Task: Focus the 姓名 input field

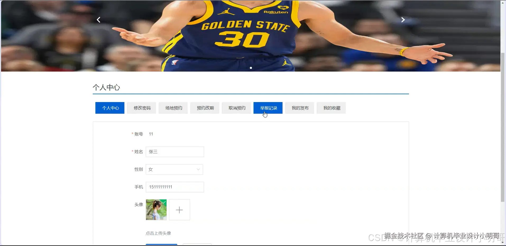Action: [175, 152]
